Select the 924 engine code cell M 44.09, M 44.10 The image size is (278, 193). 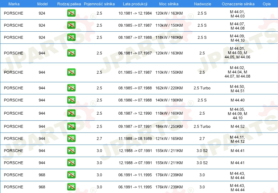(237, 38)
